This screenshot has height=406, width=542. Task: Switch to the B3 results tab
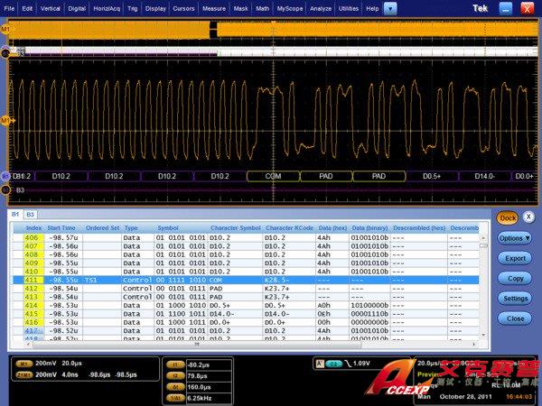pyautogui.click(x=30, y=215)
